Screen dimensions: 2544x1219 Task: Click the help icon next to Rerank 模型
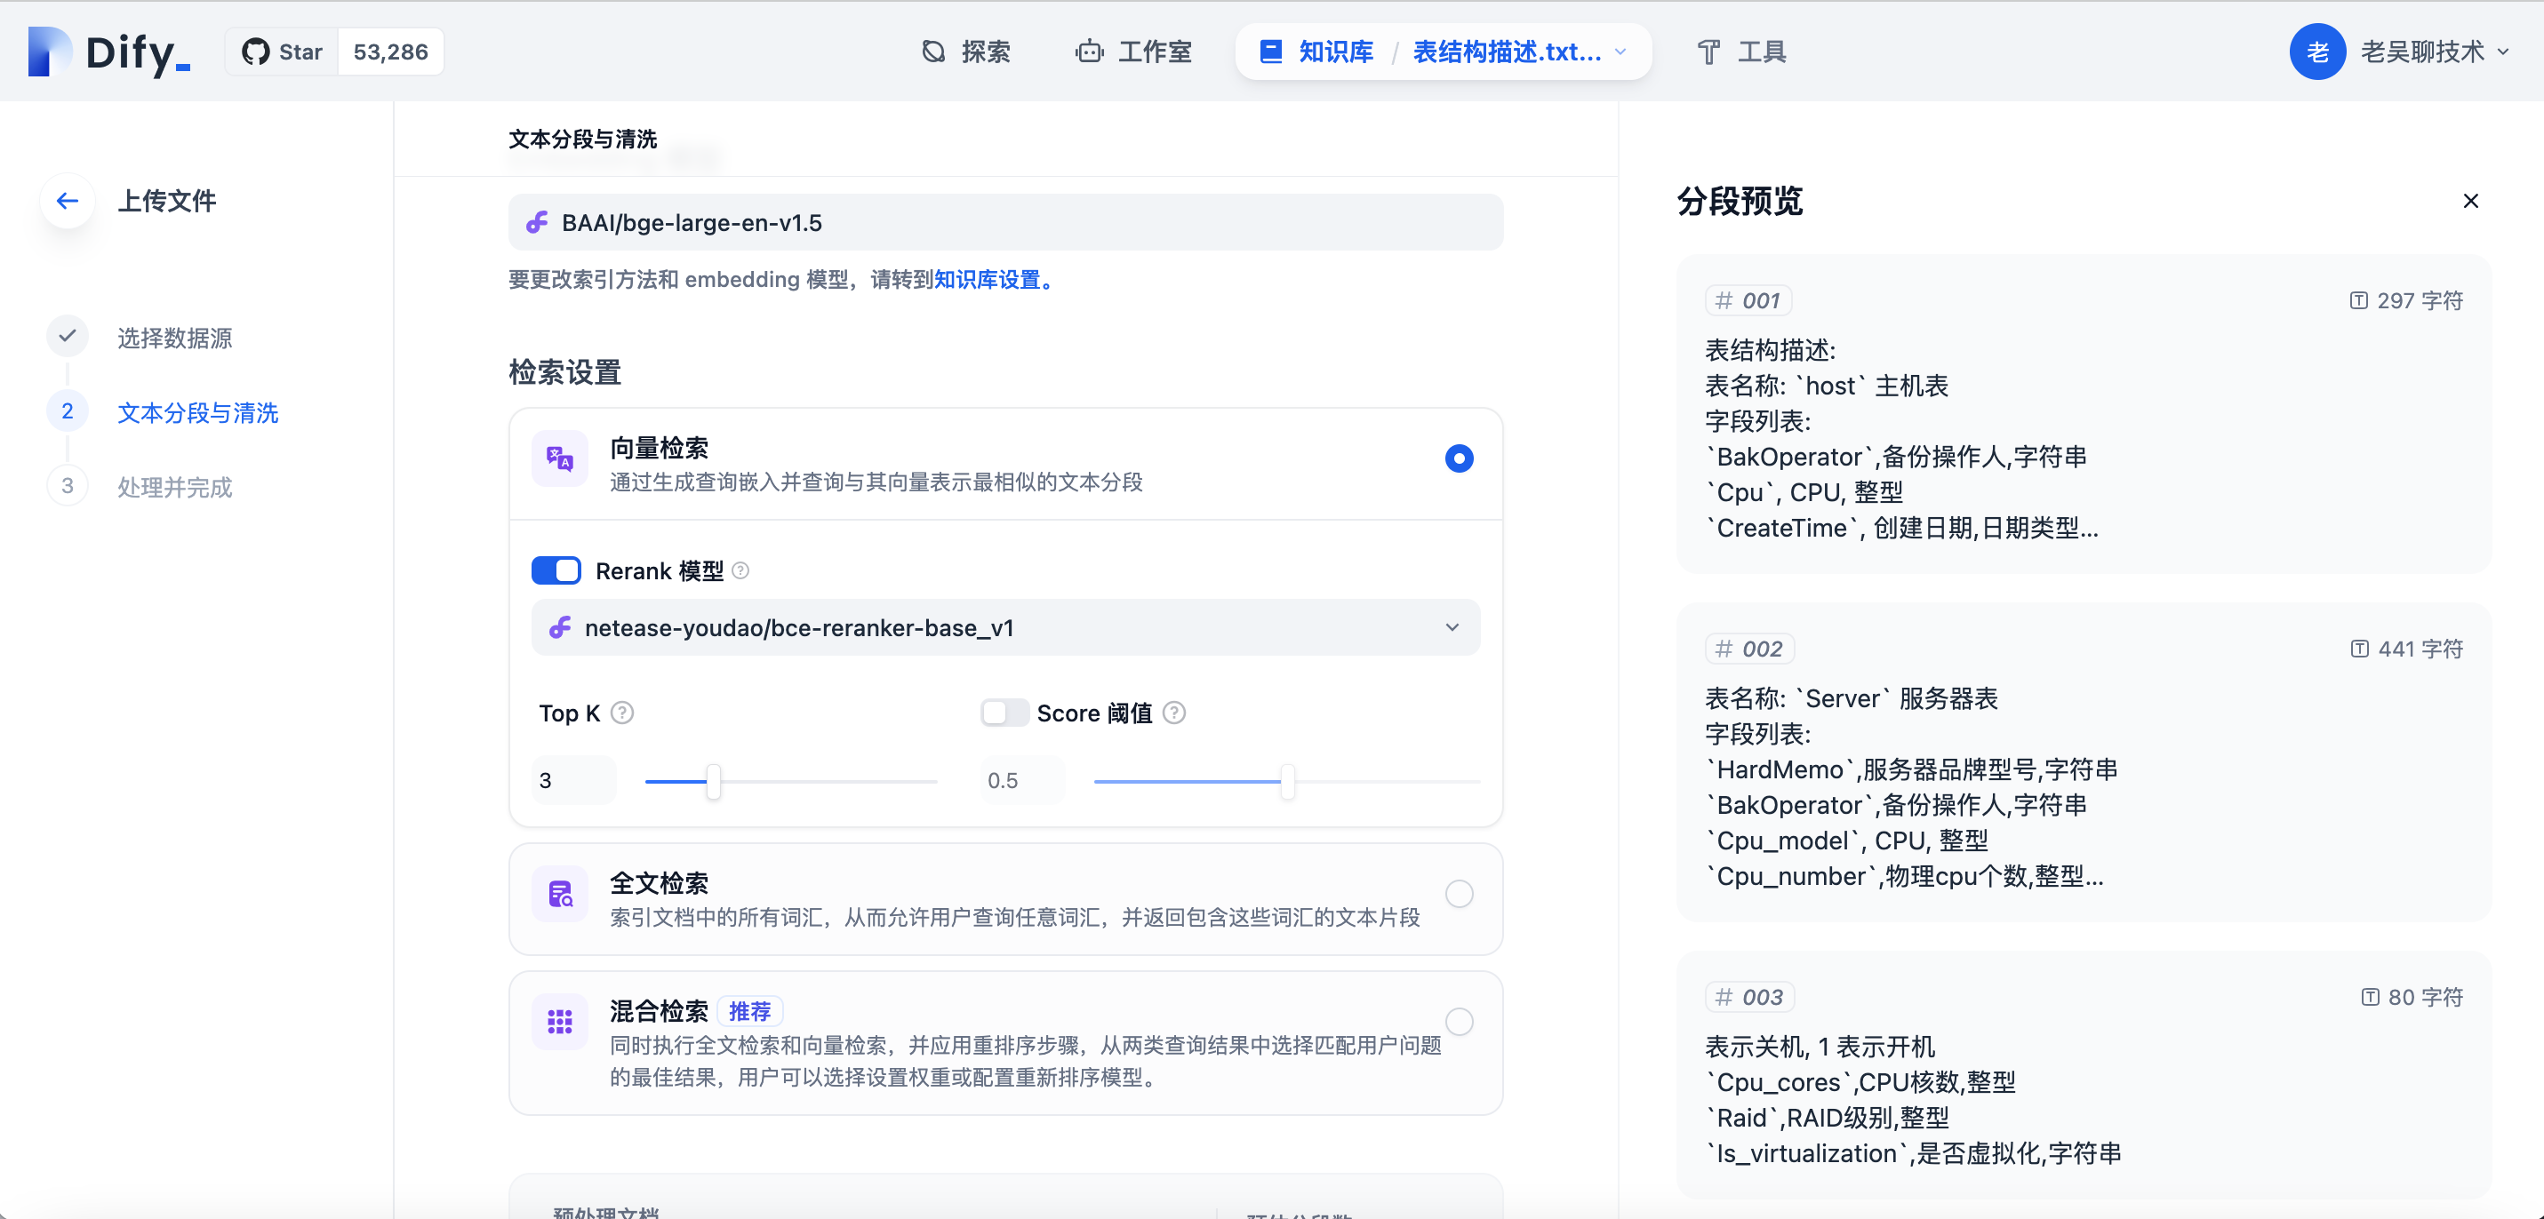[x=740, y=570]
